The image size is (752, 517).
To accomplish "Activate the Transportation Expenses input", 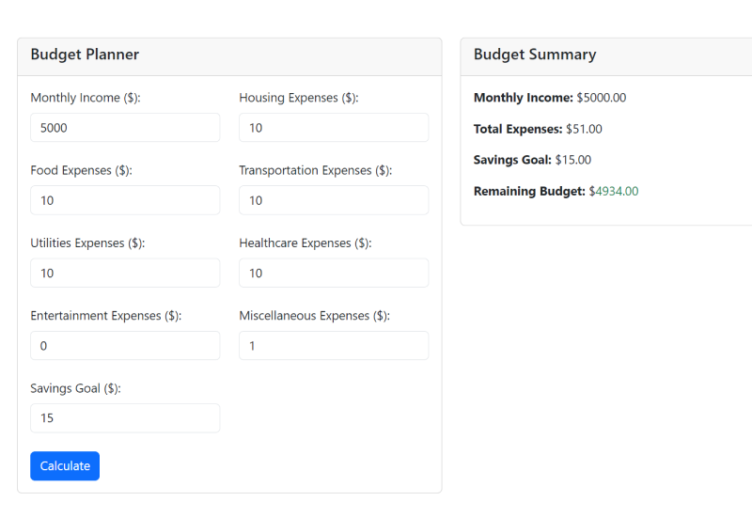I will 334,200.
